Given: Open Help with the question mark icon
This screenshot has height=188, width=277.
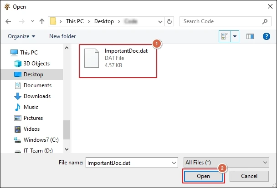Looking at the screenshot, I should pyautogui.click(x=267, y=36).
